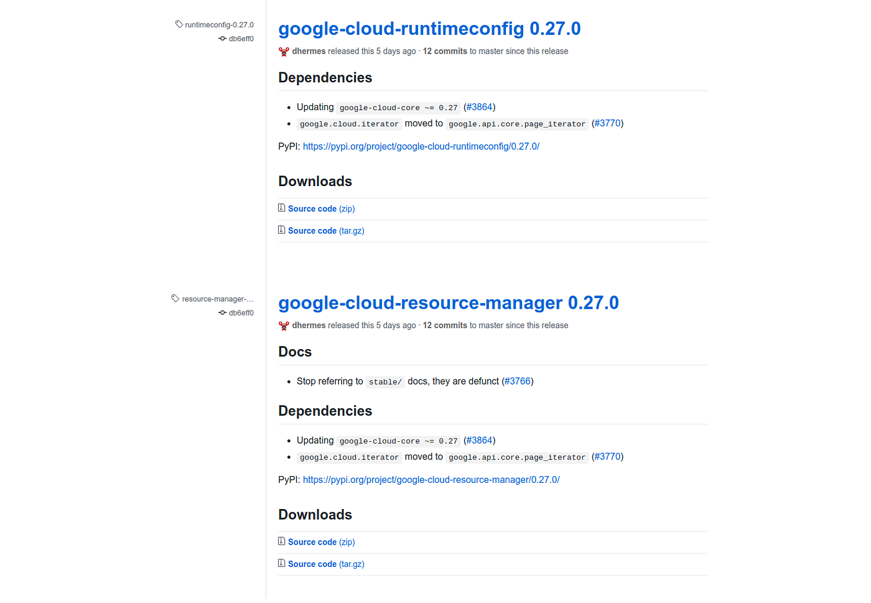Click the tag icon beside resource-manager tag

(175, 299)
